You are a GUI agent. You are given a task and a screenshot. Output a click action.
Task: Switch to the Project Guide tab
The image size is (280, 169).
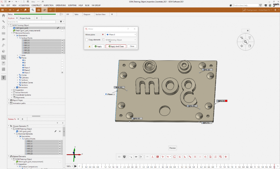click(25, 18)
